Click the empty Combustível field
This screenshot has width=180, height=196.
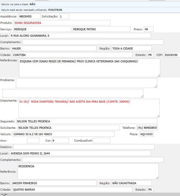(102, 141)
